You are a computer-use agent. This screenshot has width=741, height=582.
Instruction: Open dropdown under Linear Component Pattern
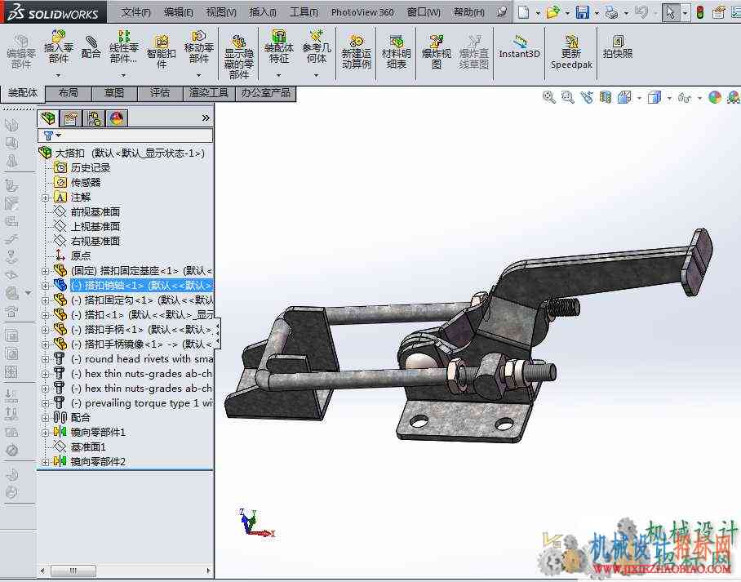(x=123, y=75)
